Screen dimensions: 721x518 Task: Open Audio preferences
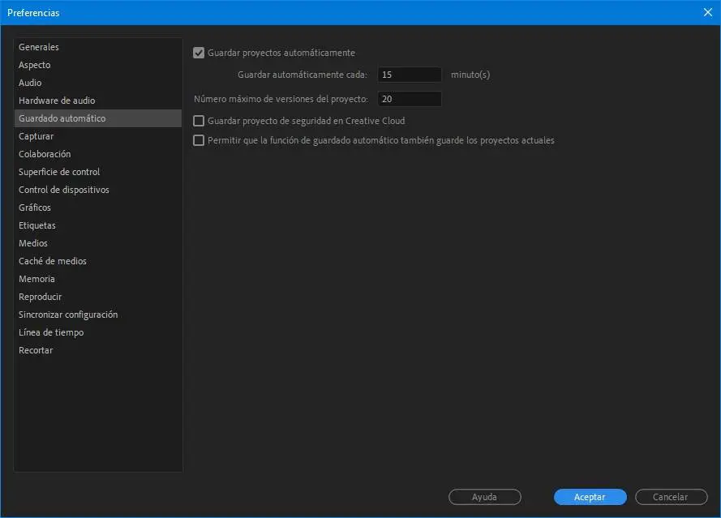[x=98, y=83]
